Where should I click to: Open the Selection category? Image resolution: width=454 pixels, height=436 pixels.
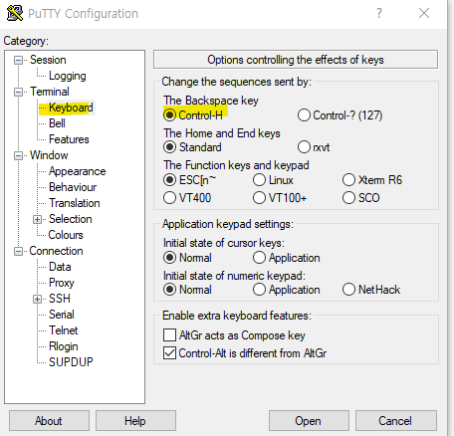tap(71, 219)
